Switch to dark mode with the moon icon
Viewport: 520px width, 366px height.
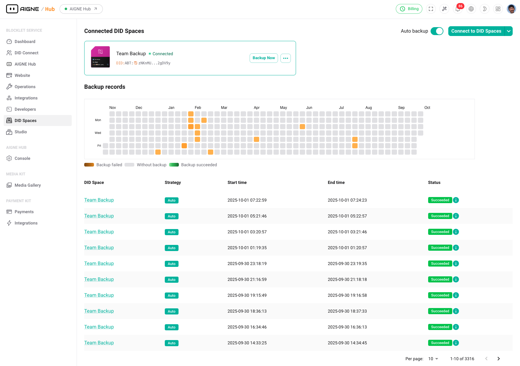[484, 9]
